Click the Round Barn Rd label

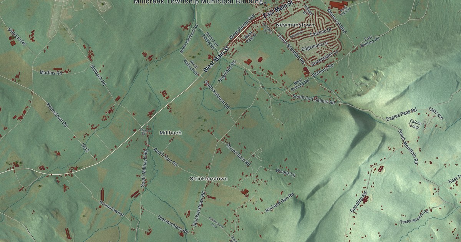238,154
